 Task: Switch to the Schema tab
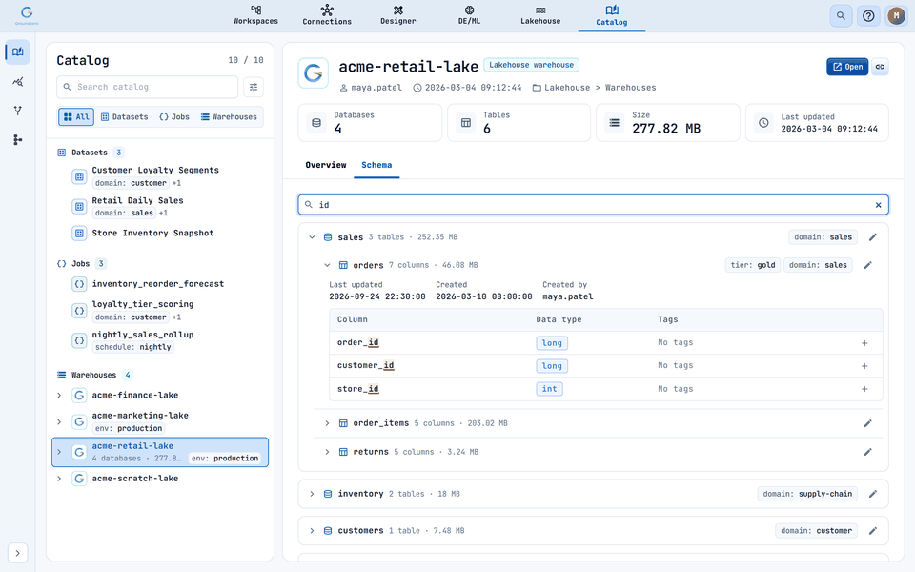coord(376,165)
